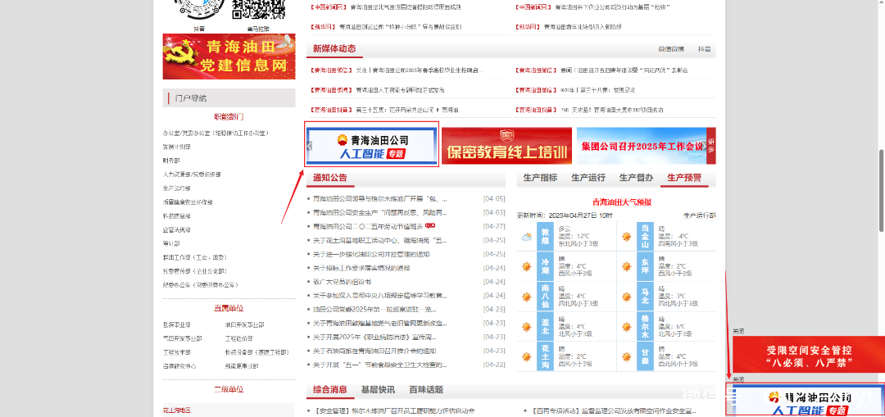Screen dimensions: 885x417
Task: Open the 保密教育线上培训 banner
Action: [x=506, y=146]
